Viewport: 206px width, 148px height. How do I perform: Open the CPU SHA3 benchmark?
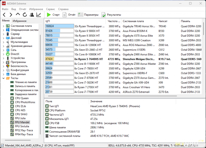click(x=21, y=114)
